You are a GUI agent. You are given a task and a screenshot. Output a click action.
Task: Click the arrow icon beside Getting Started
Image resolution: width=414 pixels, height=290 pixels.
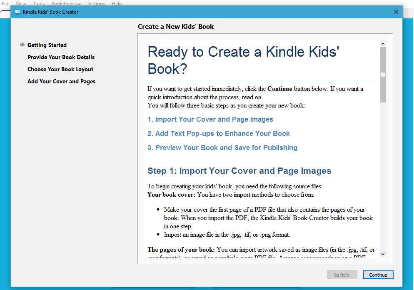tap(22, 45)
